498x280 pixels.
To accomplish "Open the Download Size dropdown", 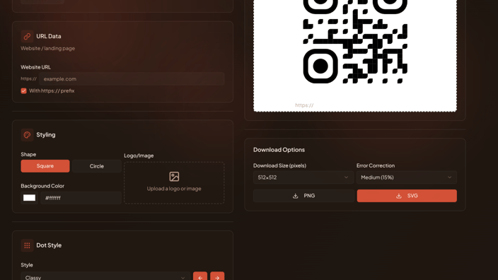I will (x=303, y=177).
